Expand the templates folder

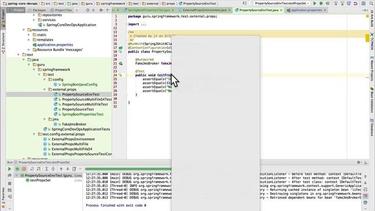29,40
